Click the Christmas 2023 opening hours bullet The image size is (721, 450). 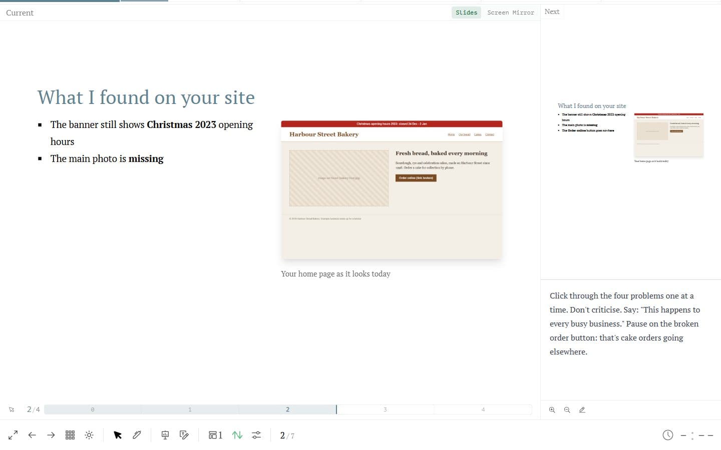pos(152,133)
